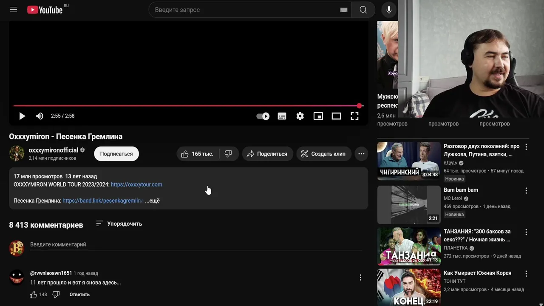The width and height of the screenshot is (544, 306).
Task: Click 17 млн просмотров text
Action: 38,176
